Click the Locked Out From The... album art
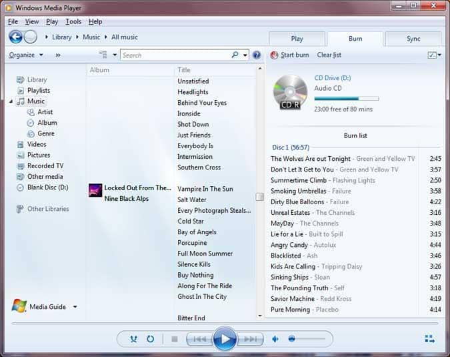 coord(95,190)
